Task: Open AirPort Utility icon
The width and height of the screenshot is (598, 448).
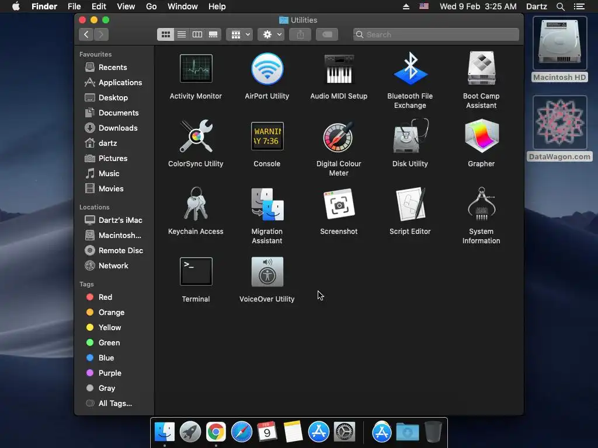Action: [x=267, y=69]
